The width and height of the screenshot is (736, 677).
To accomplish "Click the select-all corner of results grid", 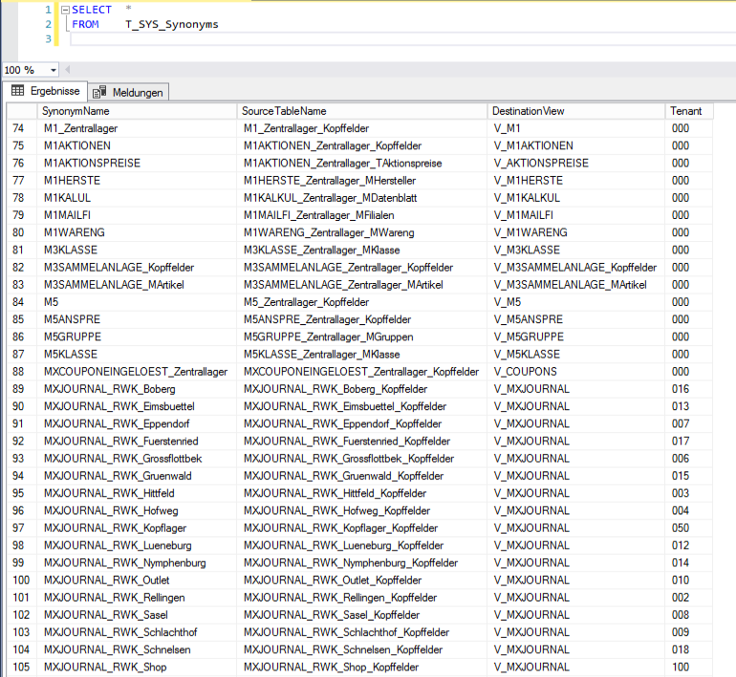I will click(22, 111).
